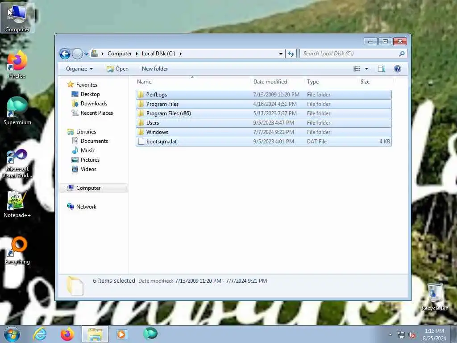Click the muted volume tray icon
The height and width of the screenshot is (343, 457).
click(412, 335)
